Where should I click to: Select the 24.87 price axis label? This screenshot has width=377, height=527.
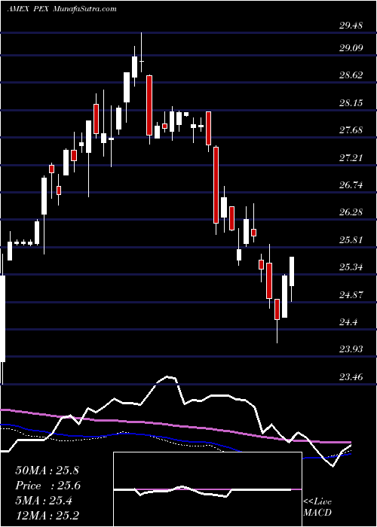[x=351, y=295]
